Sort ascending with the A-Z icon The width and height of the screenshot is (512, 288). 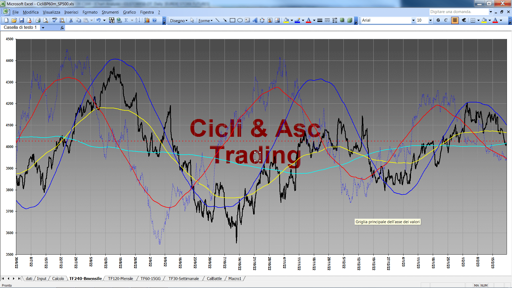pos(138,20)
